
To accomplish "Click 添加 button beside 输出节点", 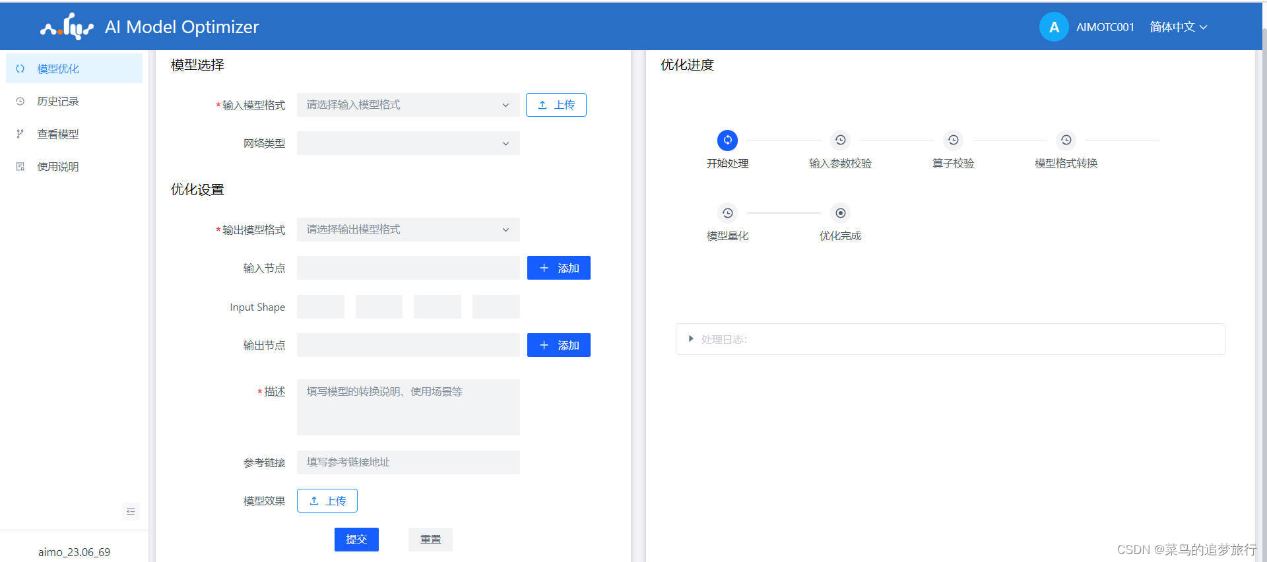I will [559, 345].
